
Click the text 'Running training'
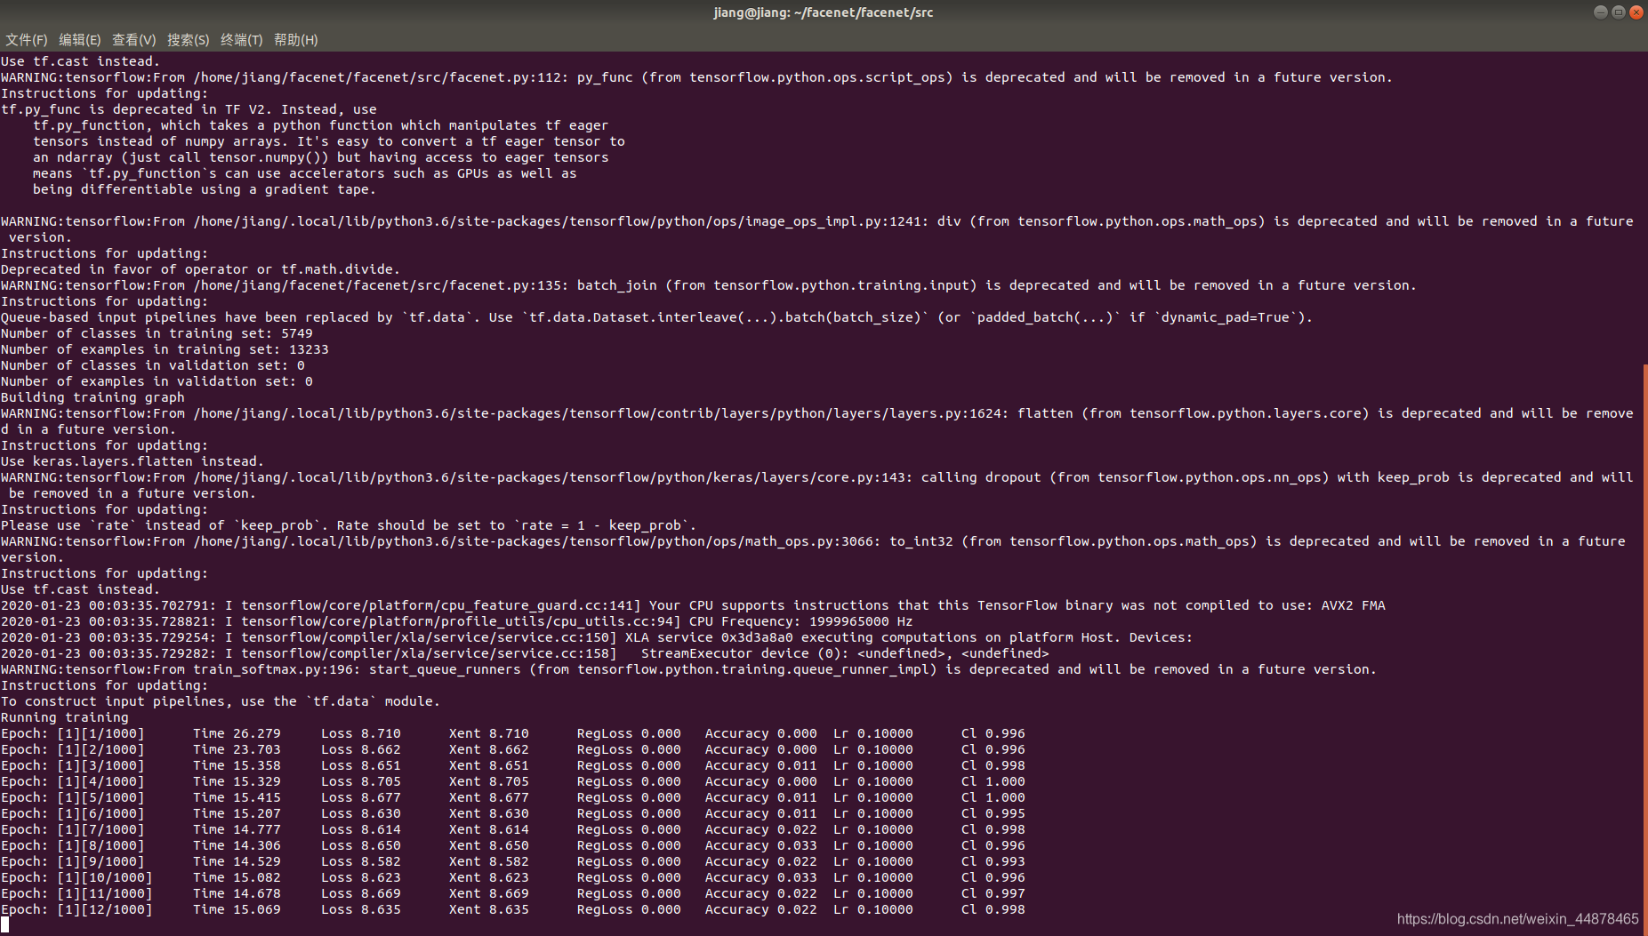pos(65,717)
